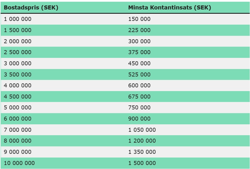Click the 375 000 down payment value
The height and width of the screenshot is (169, 250).
coord(139,52)
